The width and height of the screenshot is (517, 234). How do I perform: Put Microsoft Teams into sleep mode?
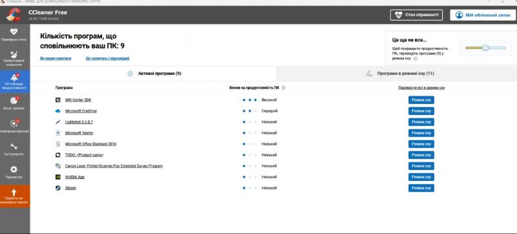click(x=421, y=133)
